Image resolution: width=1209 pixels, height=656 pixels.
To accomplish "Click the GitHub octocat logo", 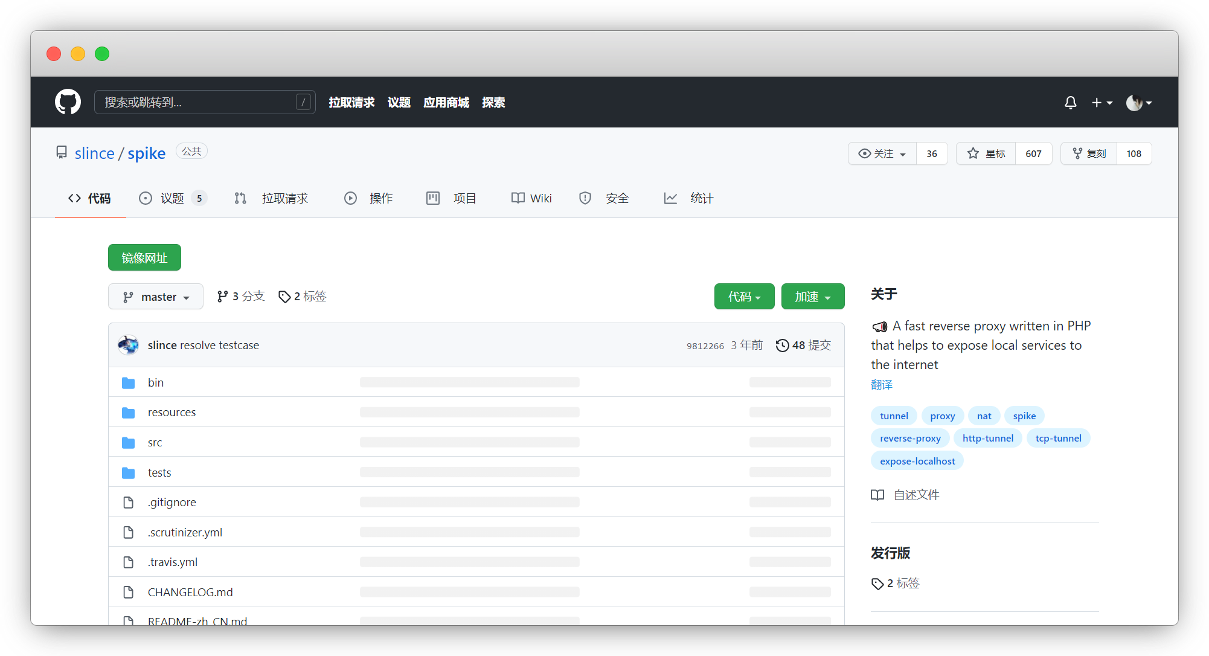I will (68, 102).
